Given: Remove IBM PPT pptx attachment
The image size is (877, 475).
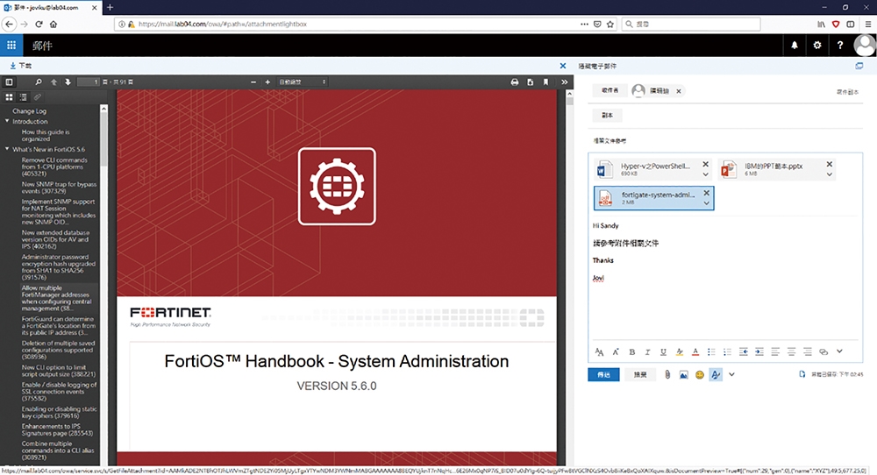Looking at the screenshot, I should tap(830, 164).
